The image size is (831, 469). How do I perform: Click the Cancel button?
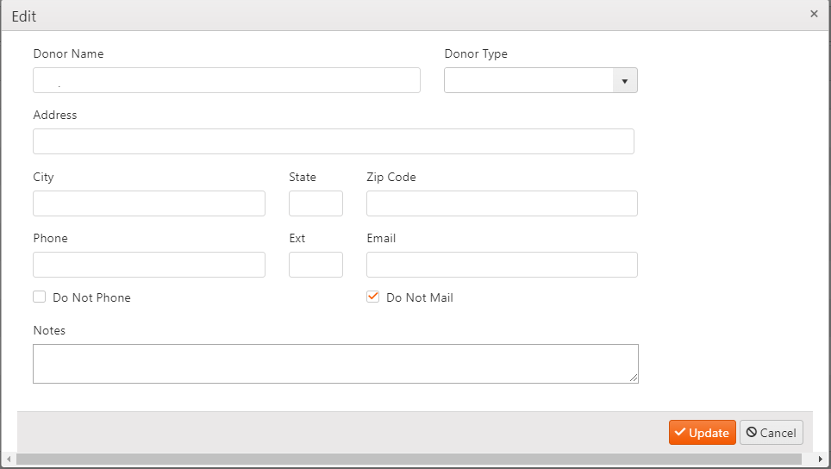click(771, 433)
